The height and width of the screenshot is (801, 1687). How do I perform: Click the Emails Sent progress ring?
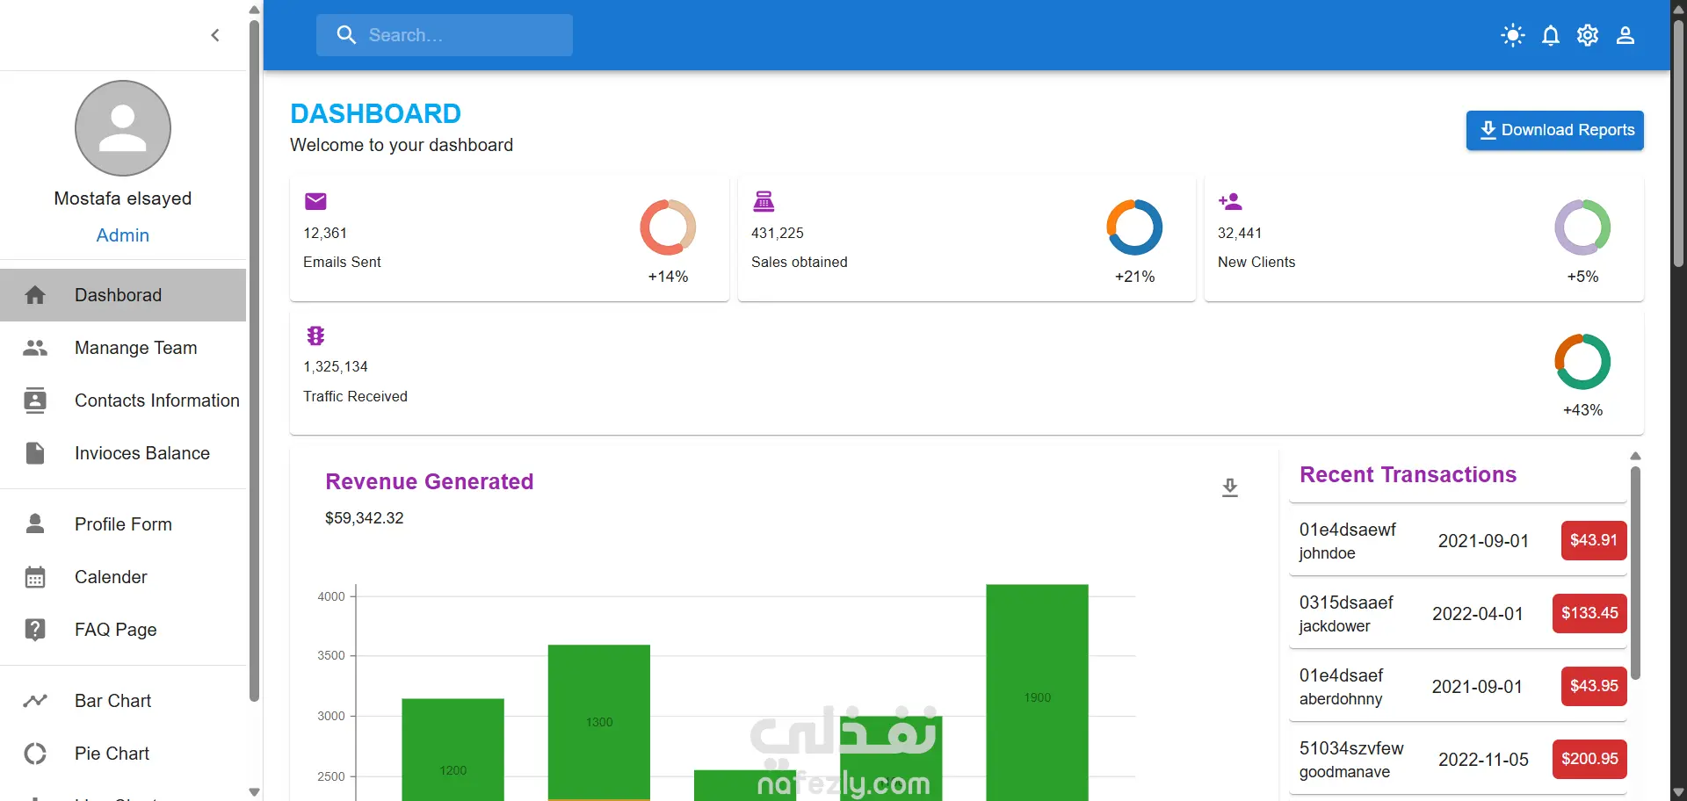(668, 227)
